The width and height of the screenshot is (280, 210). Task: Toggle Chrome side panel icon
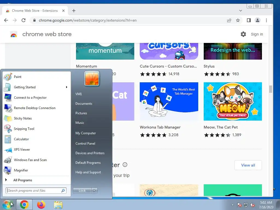[249, 20]
